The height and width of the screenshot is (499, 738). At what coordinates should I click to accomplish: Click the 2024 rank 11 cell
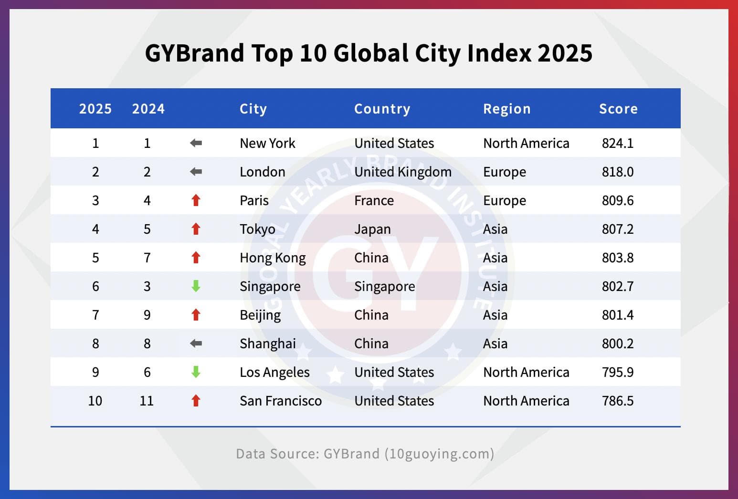pyautogui.click(x=147, y=401)
